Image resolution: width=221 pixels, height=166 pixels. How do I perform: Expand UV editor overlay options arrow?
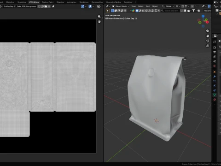click(93, 6)
